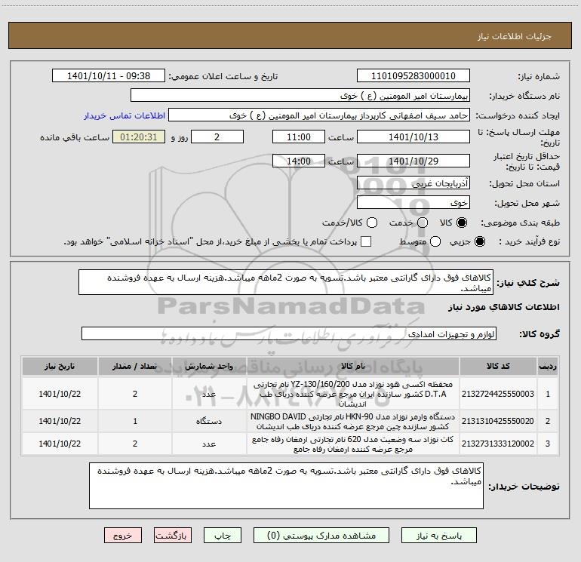The height and width of the screenshot is (562, 581).
Task: Click the response deadline time 11:00
Action: pyautogui.click(x=299, y=137)
